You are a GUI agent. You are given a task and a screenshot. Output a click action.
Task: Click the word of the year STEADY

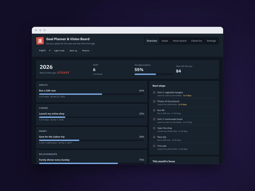coord(63,73)
